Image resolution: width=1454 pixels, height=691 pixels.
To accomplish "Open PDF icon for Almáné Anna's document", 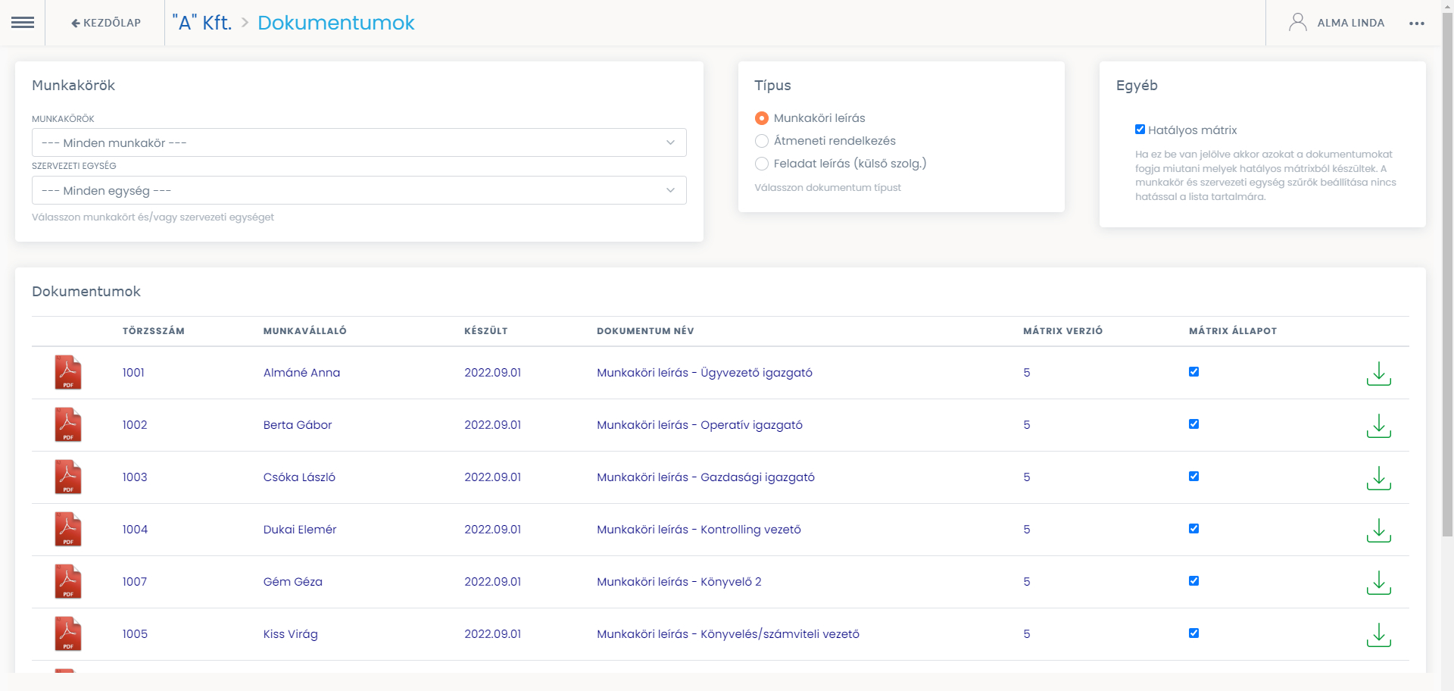I will [x=68, y=373].
